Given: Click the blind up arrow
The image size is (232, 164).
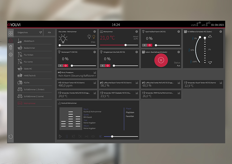Looking at the screenshot, I should [x=210, y=37].
